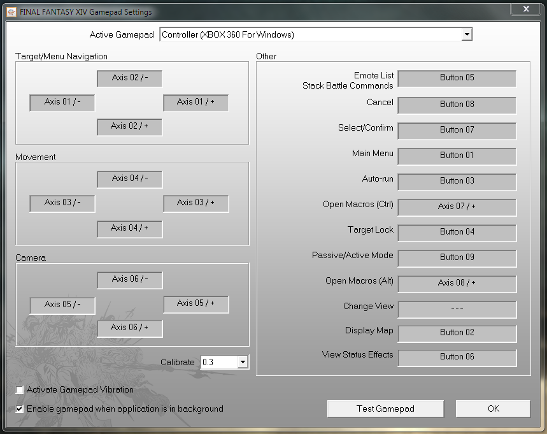Click the "Target Lock" label

pos(371,229)
